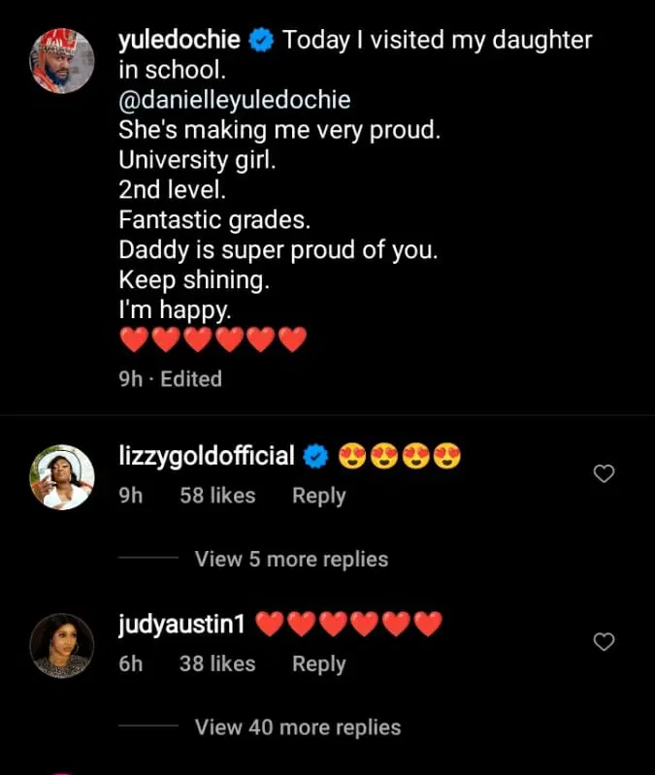Screen dimensions: 655x775
Task: Expand View 40 more replies
Action: coord(297,727)
